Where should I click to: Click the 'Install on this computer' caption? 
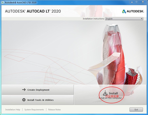[x=110, y=98]
